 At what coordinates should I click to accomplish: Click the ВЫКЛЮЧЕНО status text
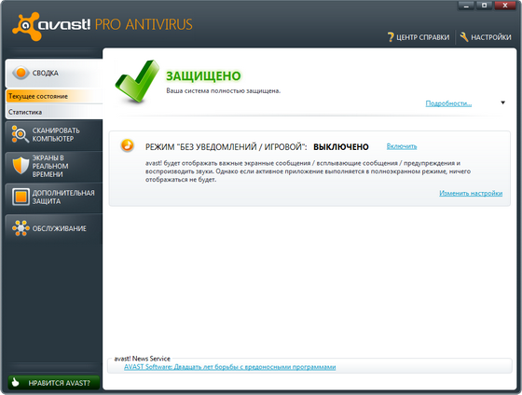click(341, 147)
